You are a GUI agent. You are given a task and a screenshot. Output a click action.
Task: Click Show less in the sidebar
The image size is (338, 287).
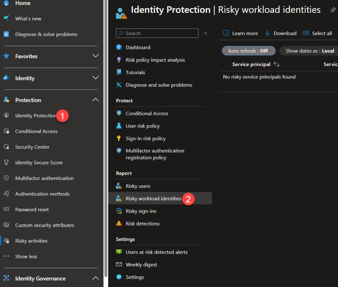click(26, 256)
